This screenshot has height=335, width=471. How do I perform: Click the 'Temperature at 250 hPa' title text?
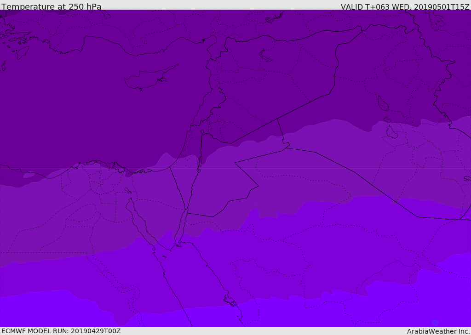coord(52,6)
